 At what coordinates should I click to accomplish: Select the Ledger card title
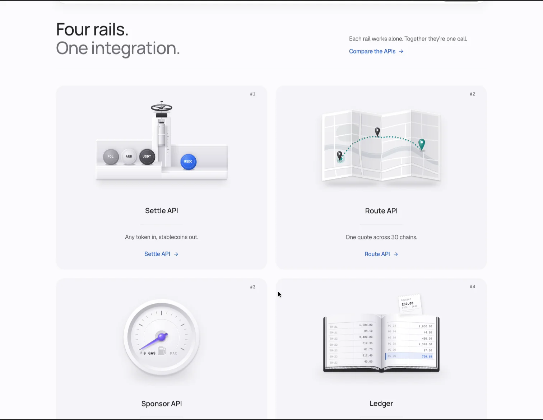click(381, 403)
